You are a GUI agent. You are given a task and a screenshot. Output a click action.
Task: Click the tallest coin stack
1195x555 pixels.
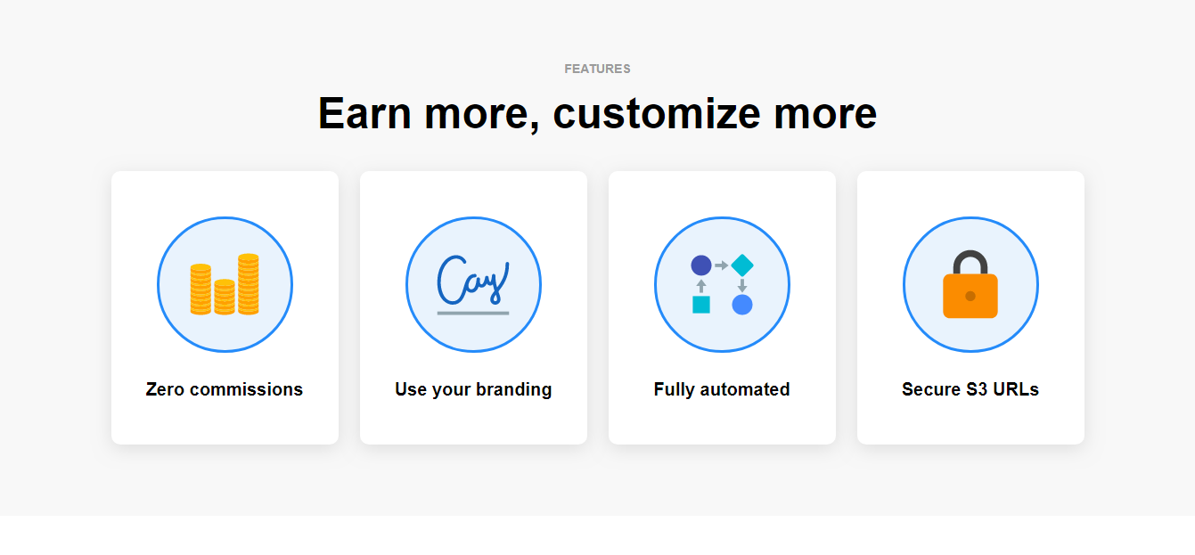click(248, 284)
